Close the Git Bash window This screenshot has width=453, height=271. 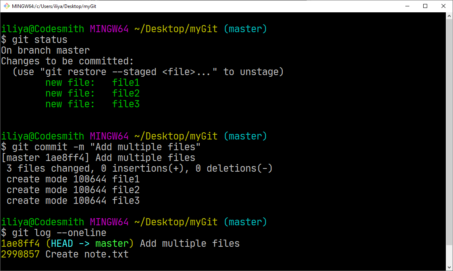tap(443, 6)
